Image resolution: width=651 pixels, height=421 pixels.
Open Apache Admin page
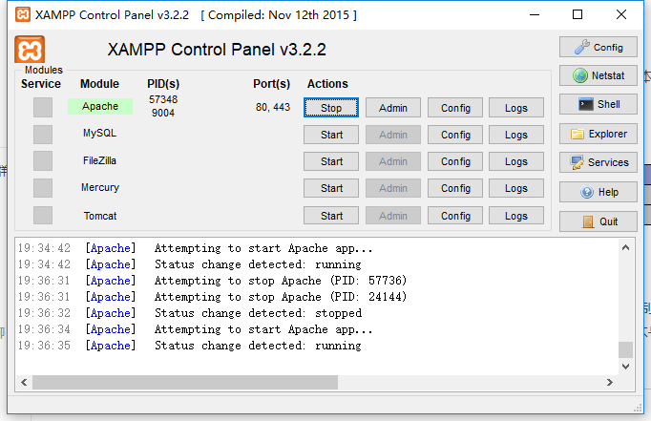tap(392, 108)
